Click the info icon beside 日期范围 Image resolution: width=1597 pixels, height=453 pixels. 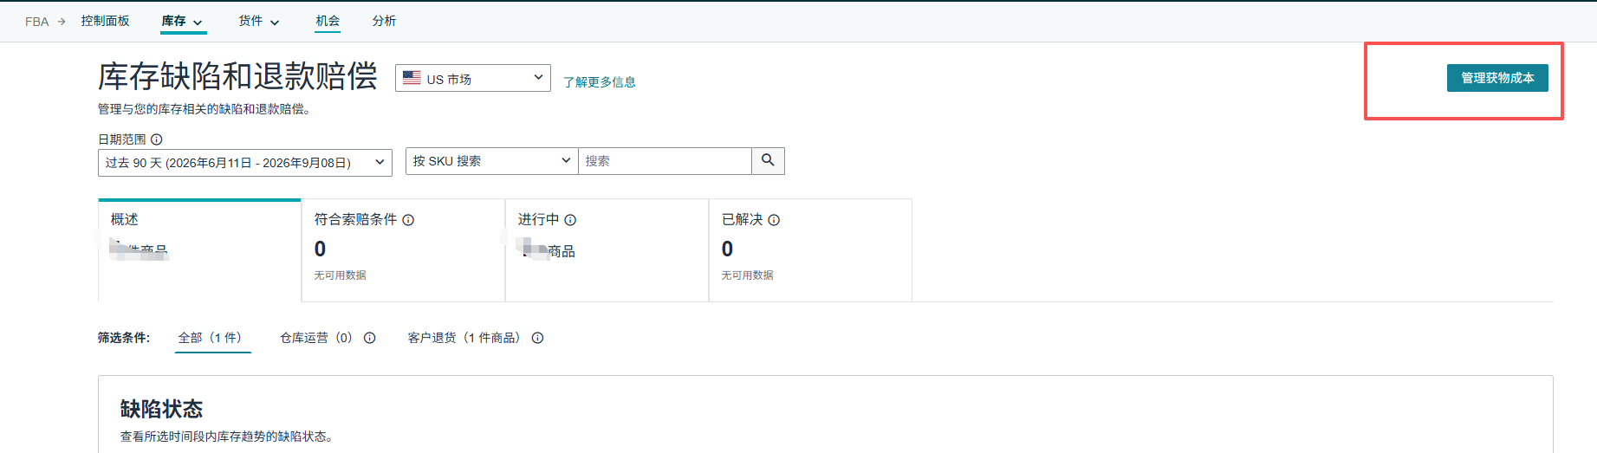[156, 139]
